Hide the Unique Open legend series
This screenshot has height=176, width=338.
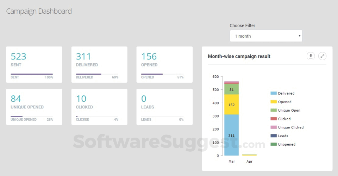tap(285, 110)
